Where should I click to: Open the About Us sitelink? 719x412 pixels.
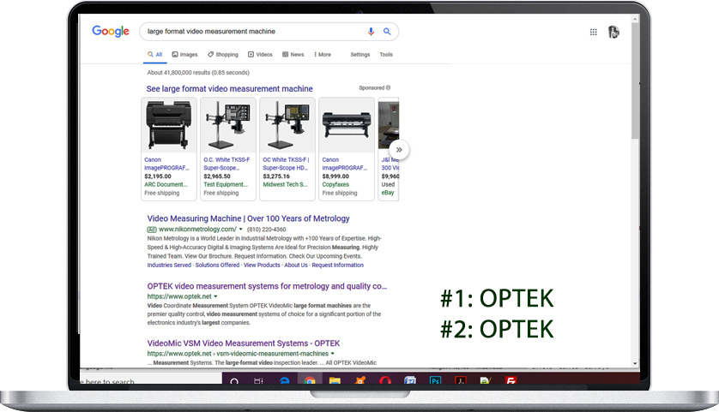point(296,265)
